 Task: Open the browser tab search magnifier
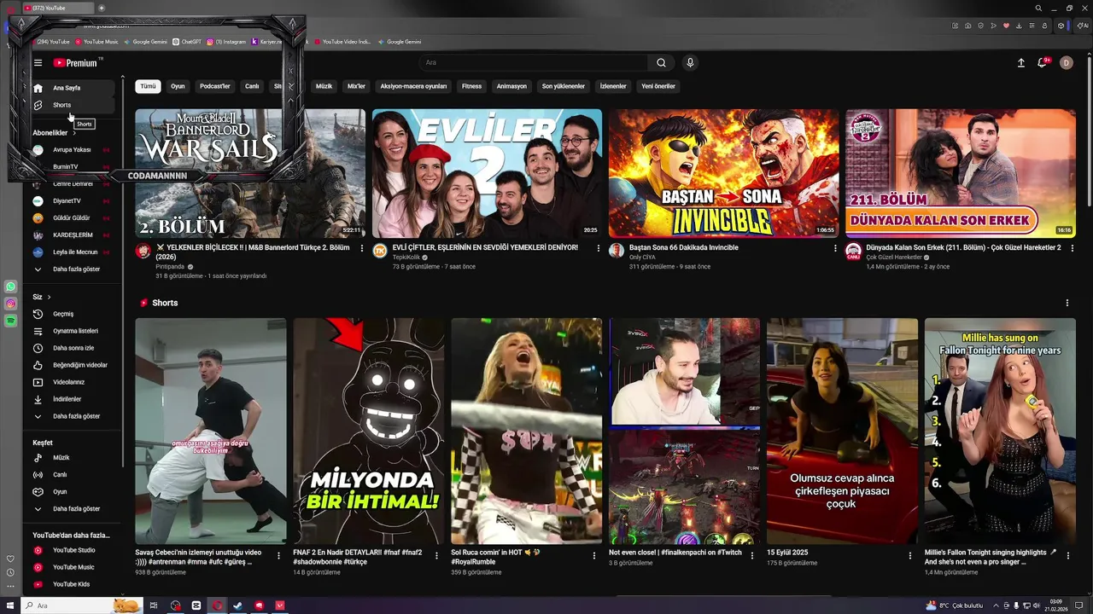[1038, 8]
